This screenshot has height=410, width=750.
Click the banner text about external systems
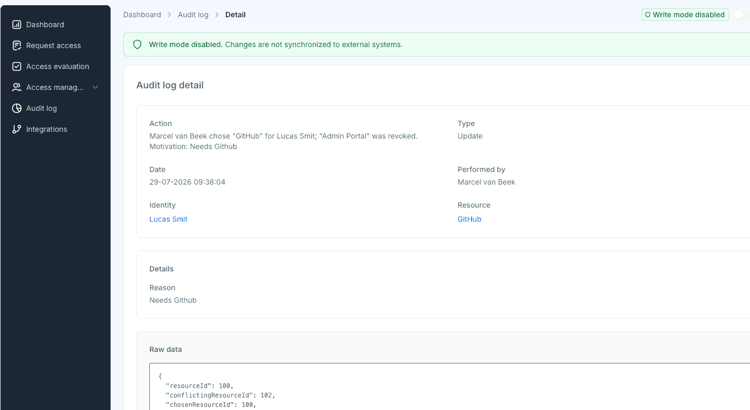[314, 45]
